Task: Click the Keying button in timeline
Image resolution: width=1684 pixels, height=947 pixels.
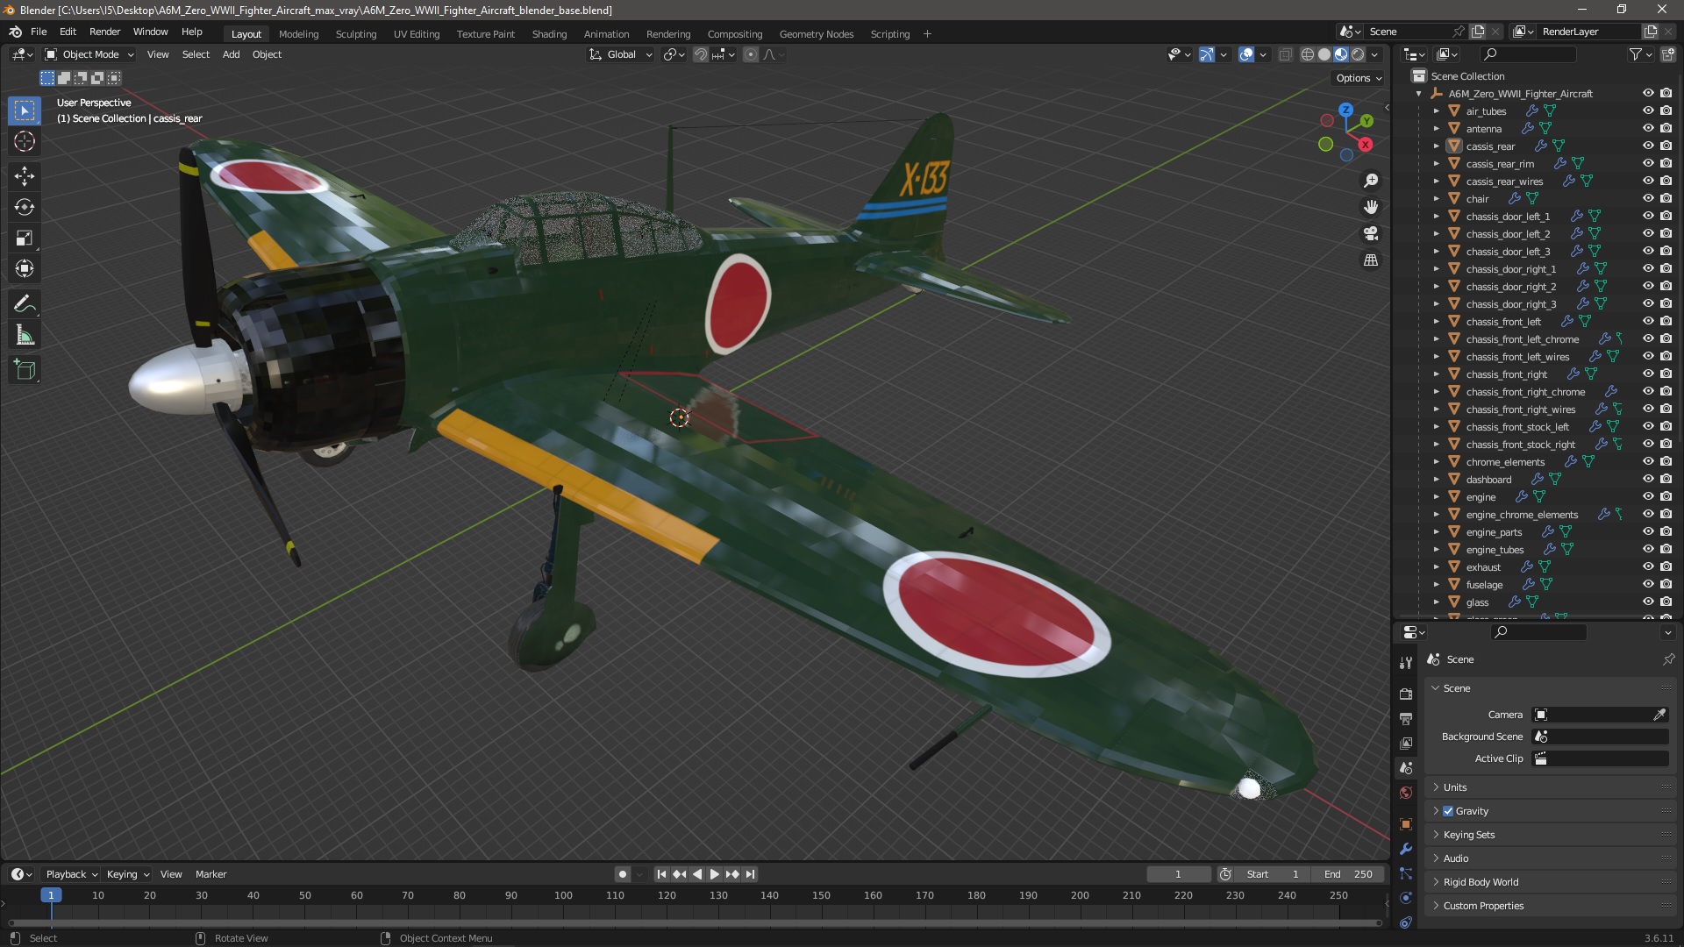Action: coord(128,874)
